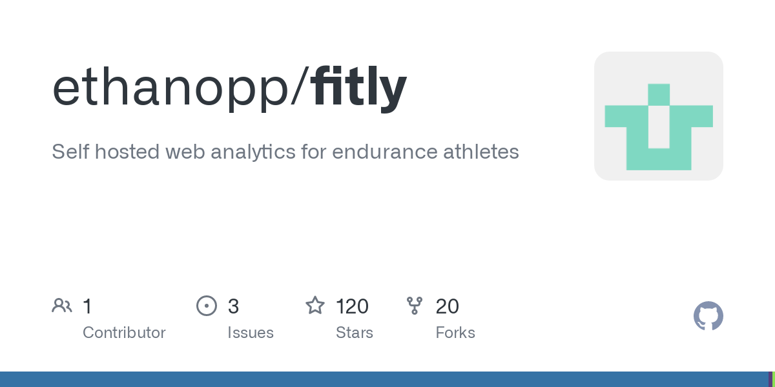Click the Issues circle-dot icon
775x387 pixels.
tap(207, 306)
